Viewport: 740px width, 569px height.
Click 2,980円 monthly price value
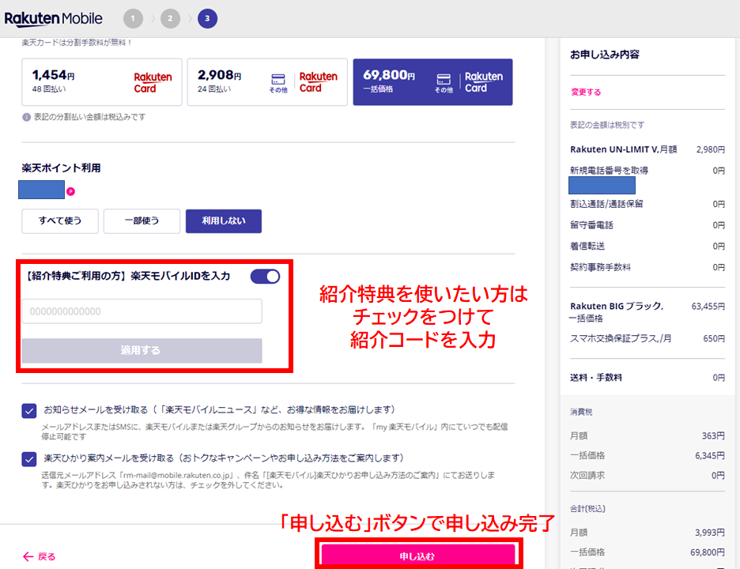click(711, 149)
